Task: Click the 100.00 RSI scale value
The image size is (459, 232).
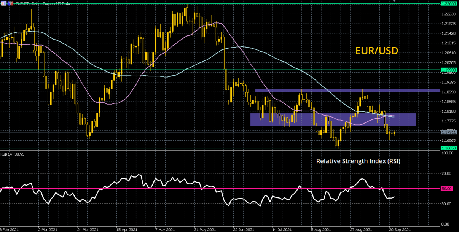Action: click(x=448, y=153)
